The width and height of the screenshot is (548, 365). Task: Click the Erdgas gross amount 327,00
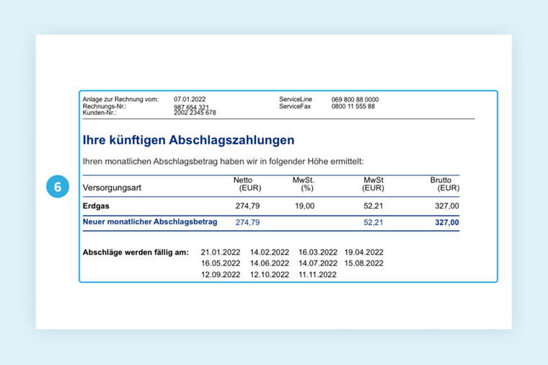pos(447,206)
